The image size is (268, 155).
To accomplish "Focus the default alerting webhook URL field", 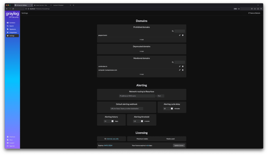I will coord(127,108).
